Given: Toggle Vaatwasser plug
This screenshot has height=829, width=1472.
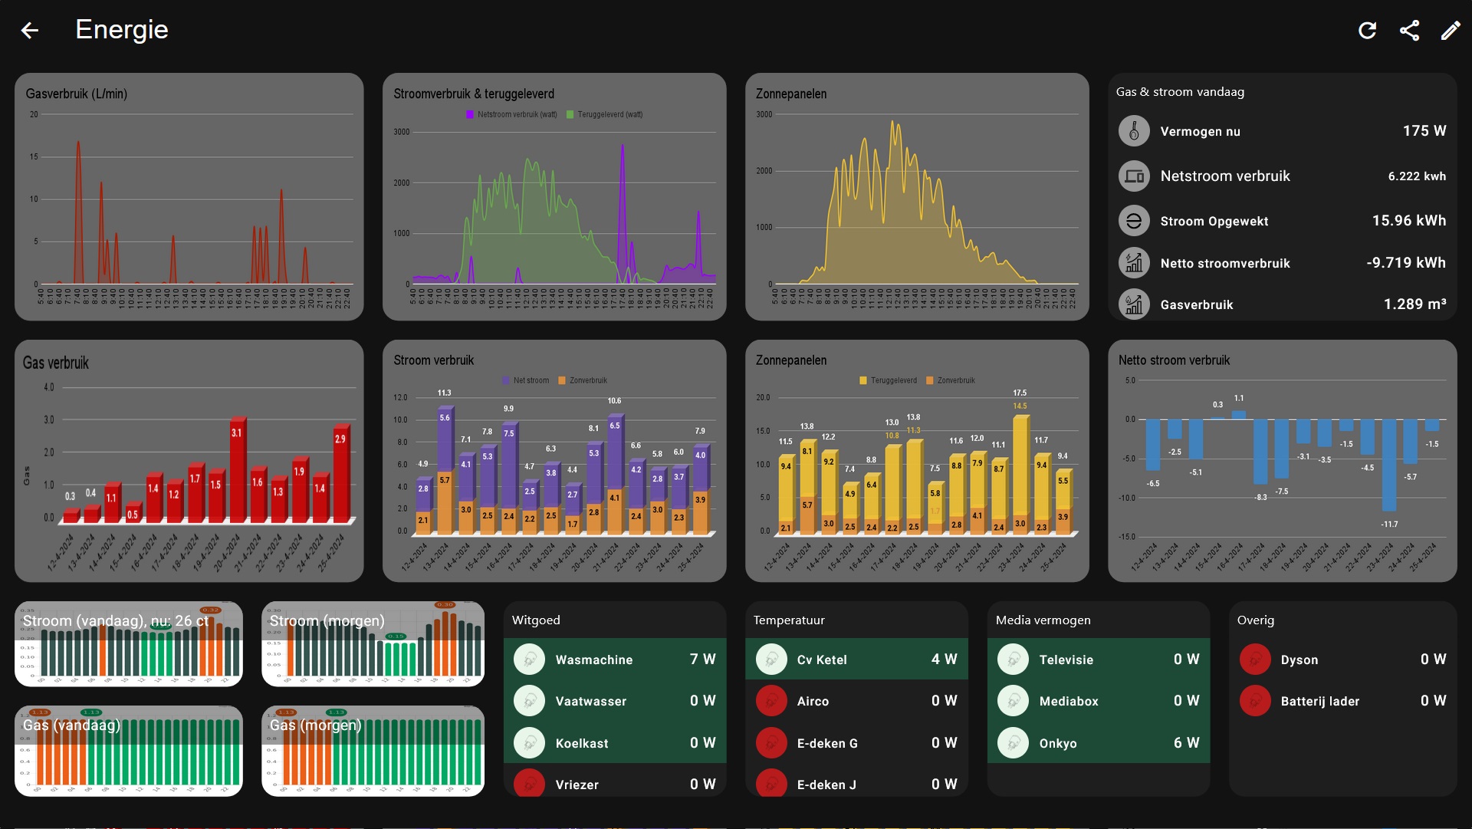Looking at the screenshot, I should [529, 701].
